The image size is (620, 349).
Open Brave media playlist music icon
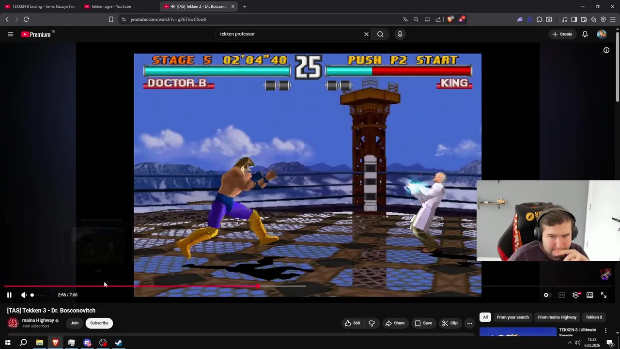pos(564,19)
